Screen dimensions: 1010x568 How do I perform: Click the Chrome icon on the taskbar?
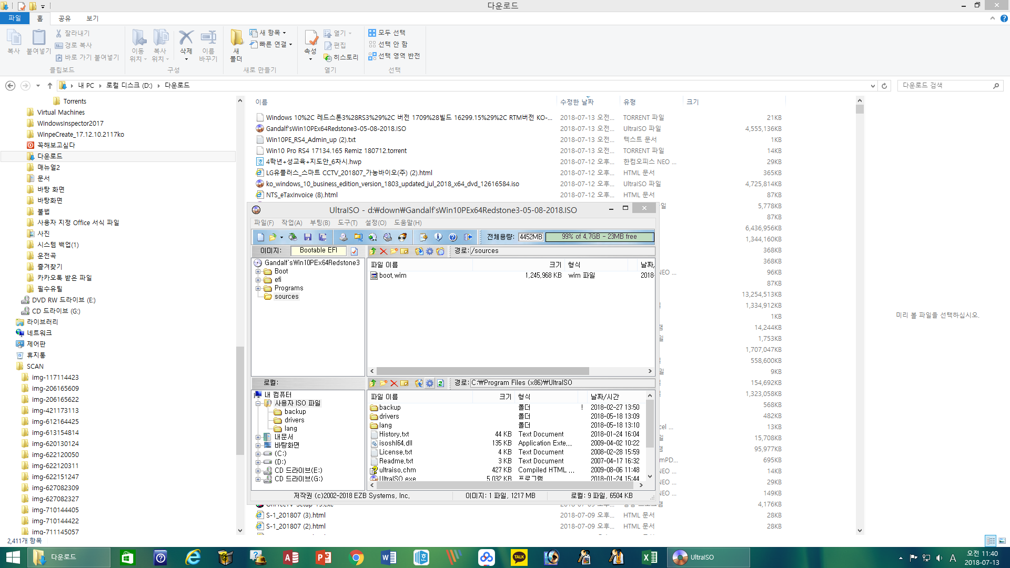coord(356,557)
